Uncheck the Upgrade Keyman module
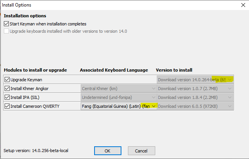Viewport: 249px width, 159px height. pos(7,79)
